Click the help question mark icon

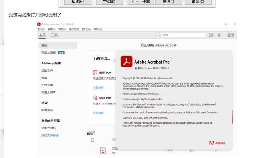(x=211, y=35)
